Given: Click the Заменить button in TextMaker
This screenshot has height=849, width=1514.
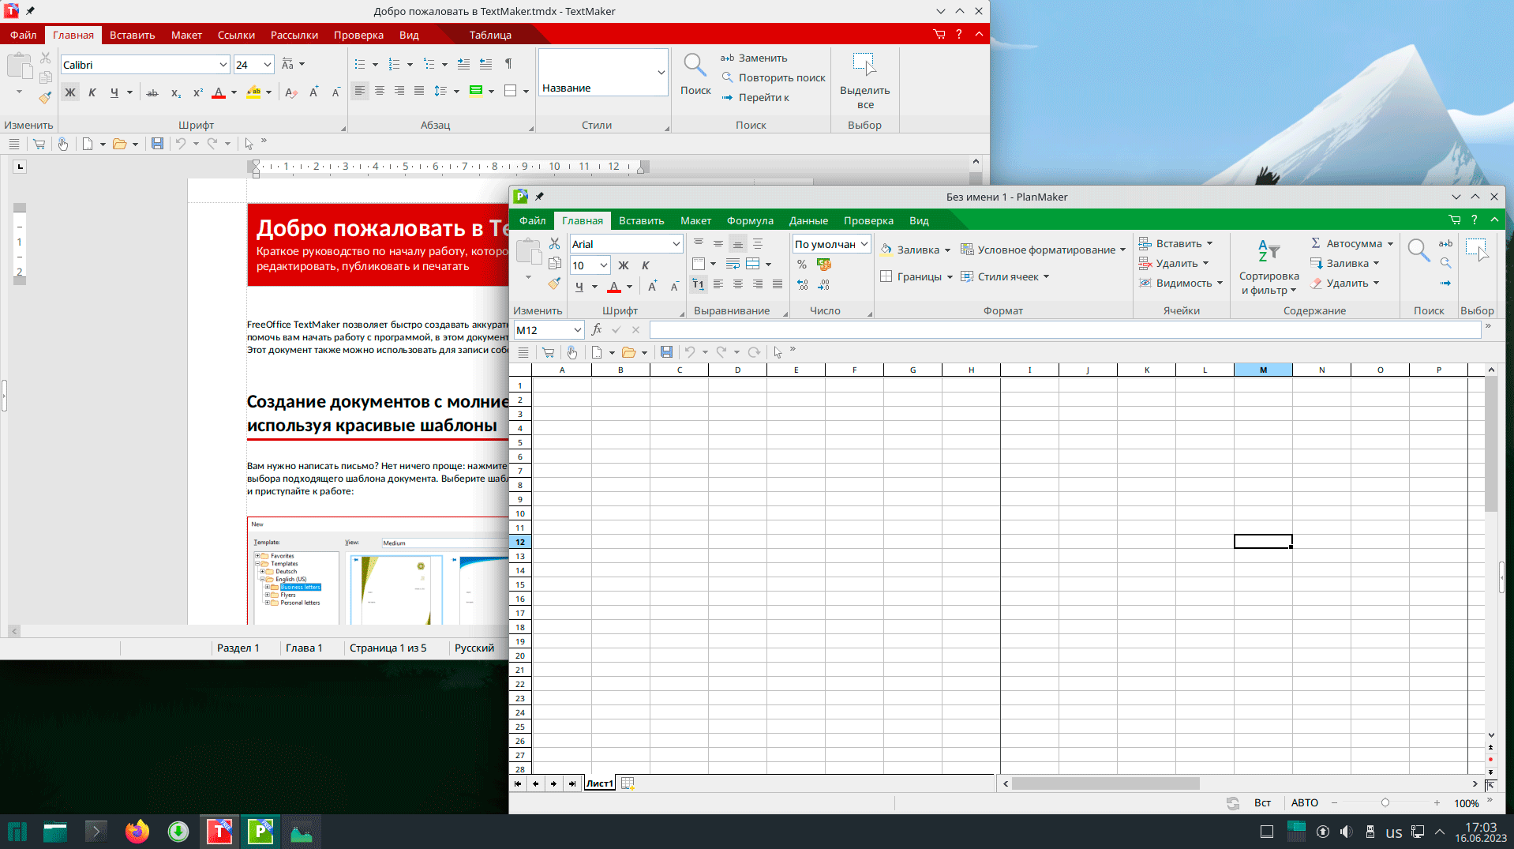Looking at the screenshot, I should [754, 58].
